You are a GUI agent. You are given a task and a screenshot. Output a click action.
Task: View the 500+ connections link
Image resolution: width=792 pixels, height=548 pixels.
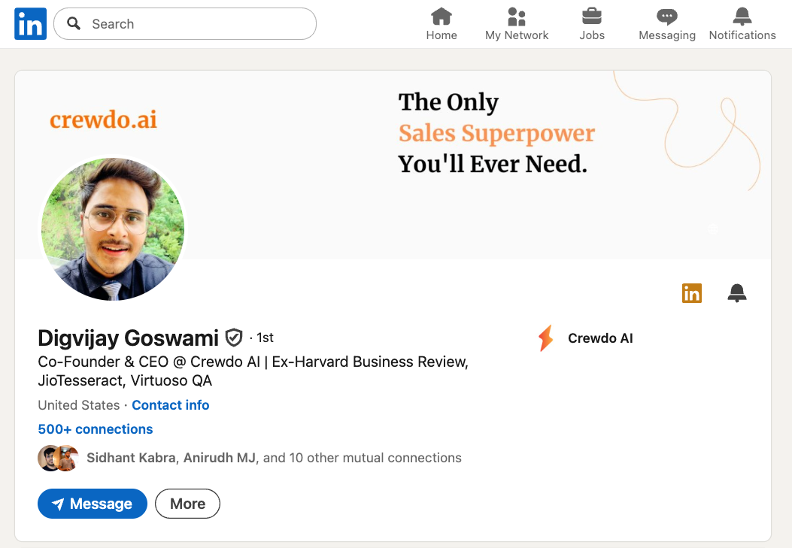95,429
